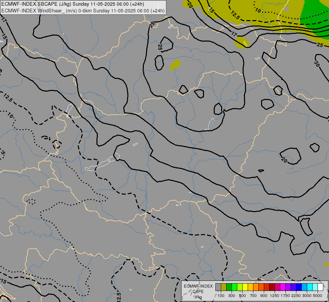Click the large white lake outline
The image size is (329, 302).
(102, 162)
